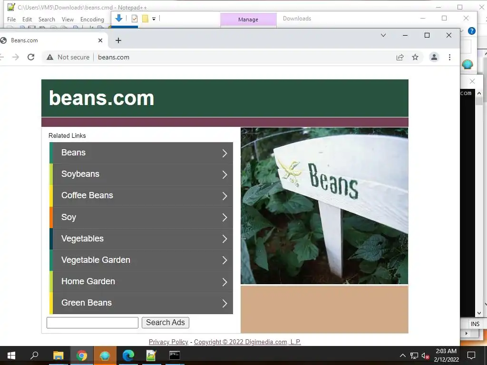Open Notepad++ Search menu

coord(47,19)
